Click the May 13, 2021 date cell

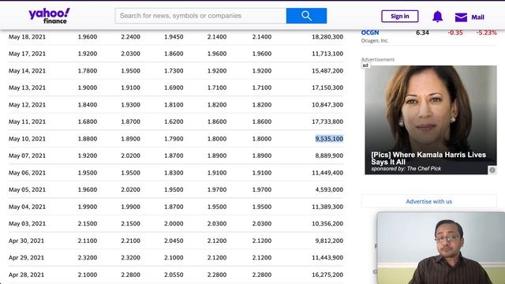point(27,88)
